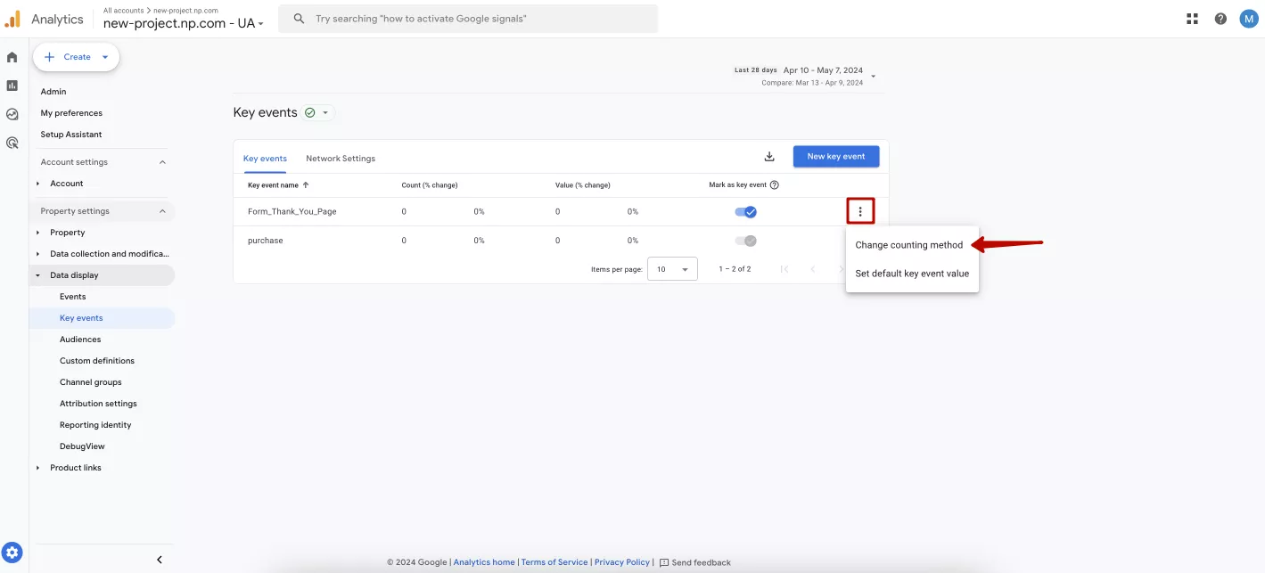Expand Data collection and modification item
Image resolution: width=1265 pixels, height=573 pixels.
click(38, 254)
